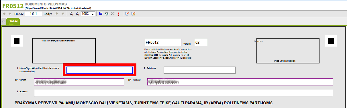Click the red exclamation mark validation icon
This screenshot has width=347, height=108.
118,14
